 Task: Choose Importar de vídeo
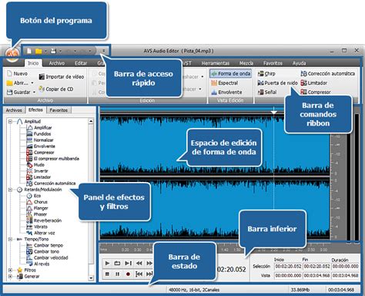coord(62,76)
